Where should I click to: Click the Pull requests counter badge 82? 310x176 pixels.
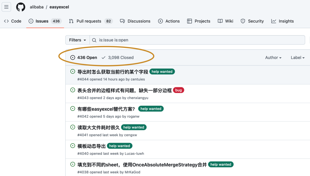point(108,21)
